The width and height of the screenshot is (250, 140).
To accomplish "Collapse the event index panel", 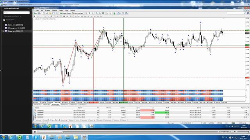I will [x=29, y=9].
